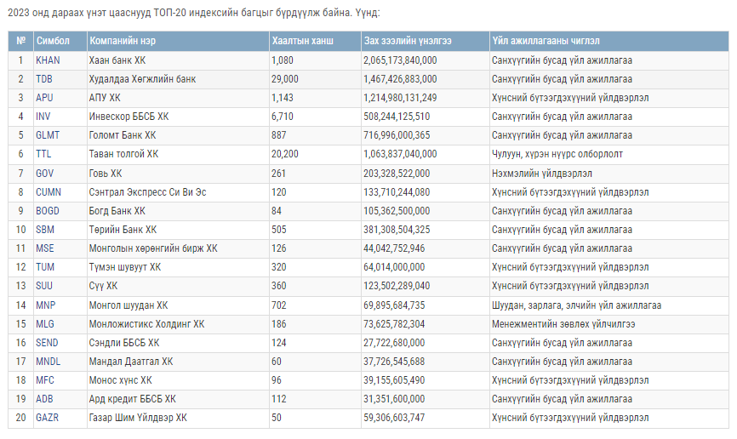Select company name Монложистикс Холдинг ХК
737x439 pixels.
tap(146, 324)
